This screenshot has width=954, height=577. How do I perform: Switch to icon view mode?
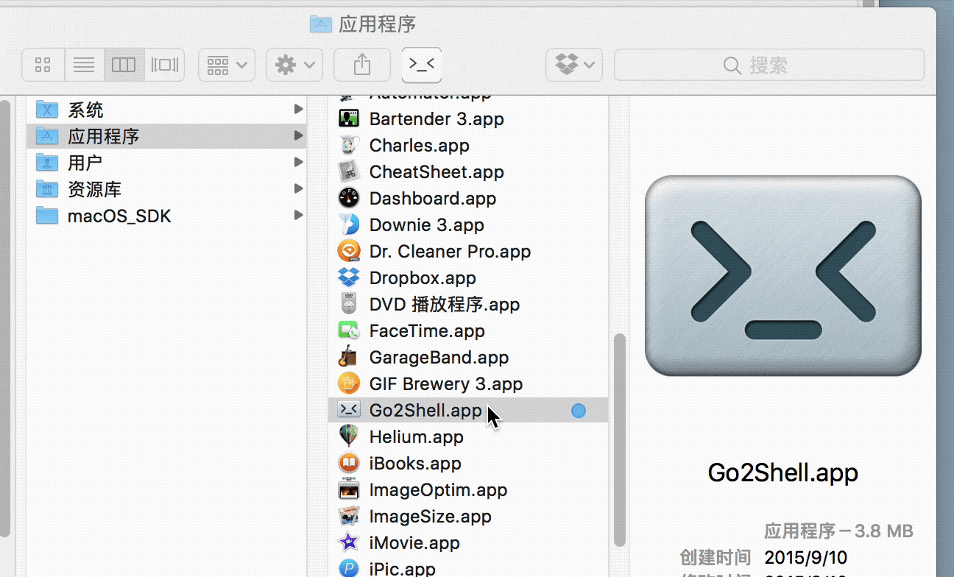tap(43, 65)
